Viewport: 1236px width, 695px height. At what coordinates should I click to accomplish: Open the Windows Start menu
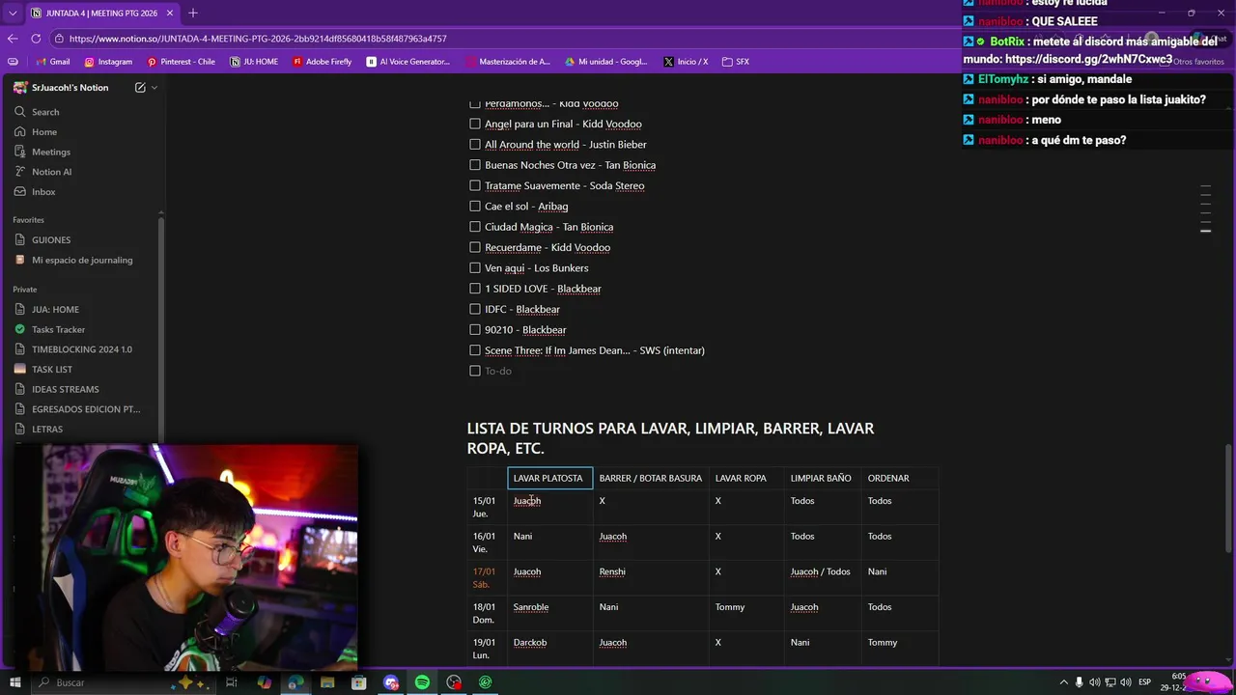[x=14, y=682]
